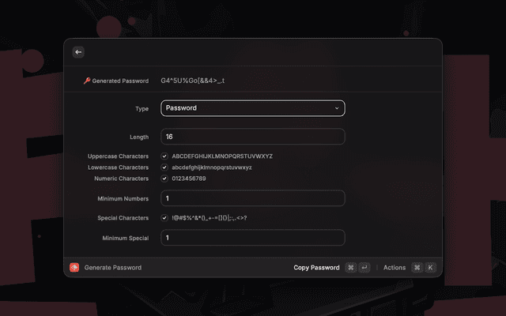506x316 pixels.
Task: Click the Command key icon beside Actions
Action: [x=417, y=268]
